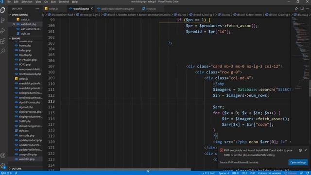Open userprofile.php in file tree

[x=28, y=155]
